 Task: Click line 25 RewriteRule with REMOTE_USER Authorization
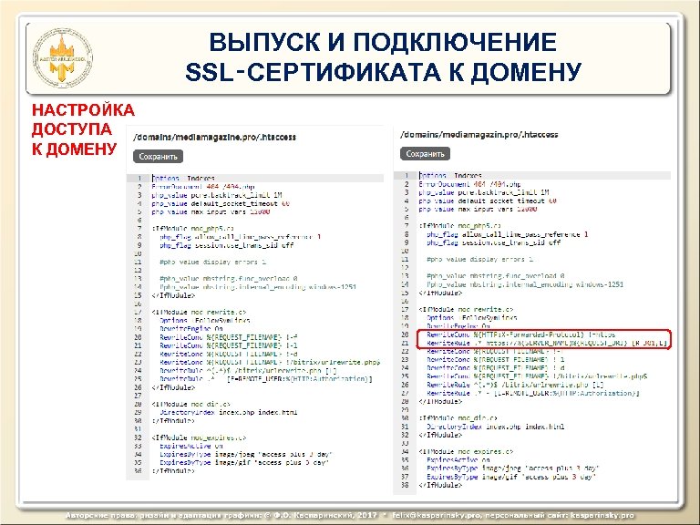266,379
